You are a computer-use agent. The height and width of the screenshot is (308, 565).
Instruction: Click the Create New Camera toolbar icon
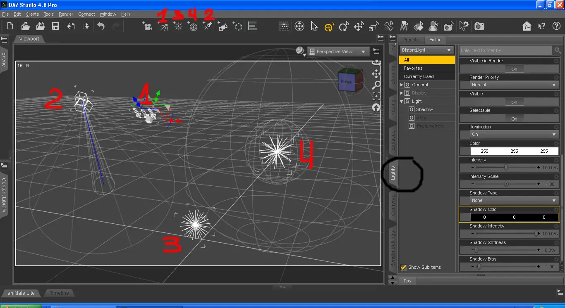click(147, 26)
